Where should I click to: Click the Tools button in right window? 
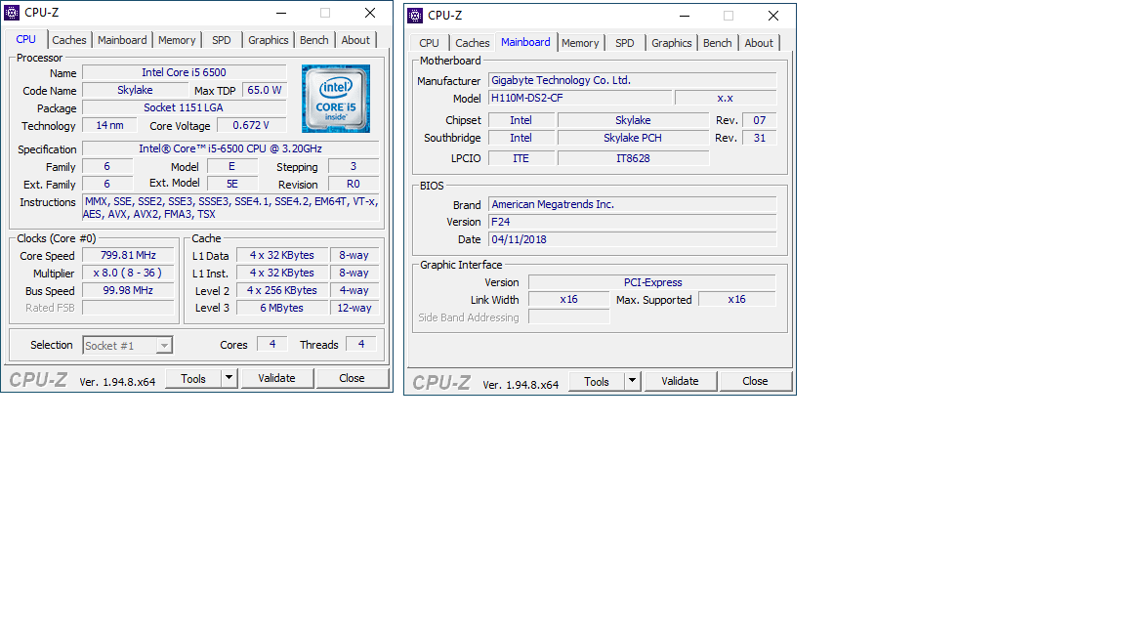pyautogui.click(x=596, y=381)
